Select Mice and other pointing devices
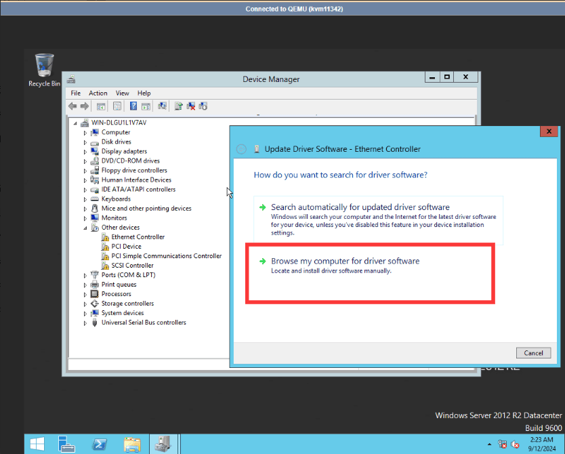 (146, 208)
